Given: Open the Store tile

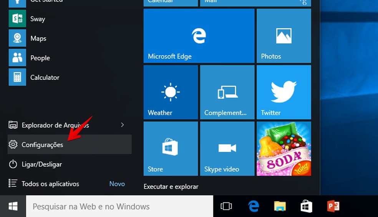Looking at the screenshot, I should 171,148.
